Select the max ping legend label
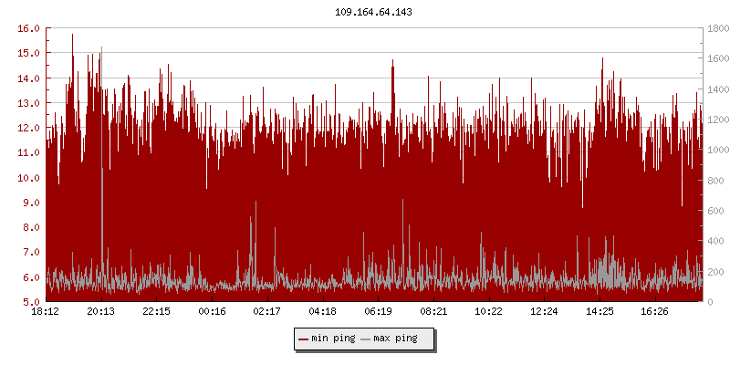Viewport: 730px width, 365px height. [396, 339]
